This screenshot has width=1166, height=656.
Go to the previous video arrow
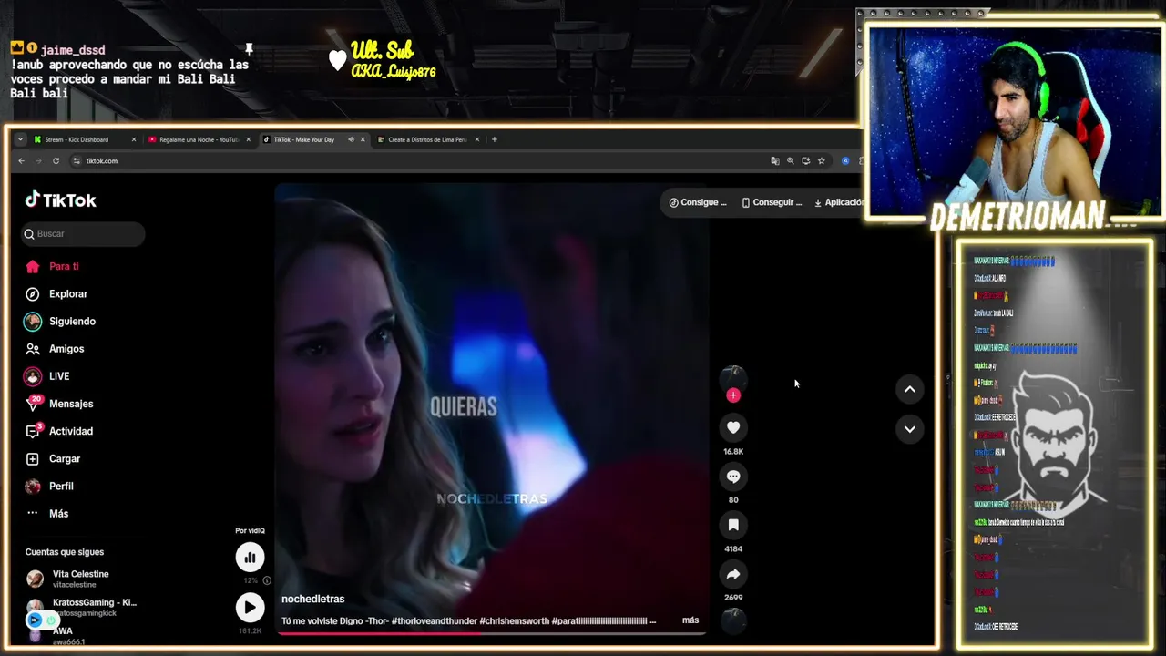[x=909, y=389]
